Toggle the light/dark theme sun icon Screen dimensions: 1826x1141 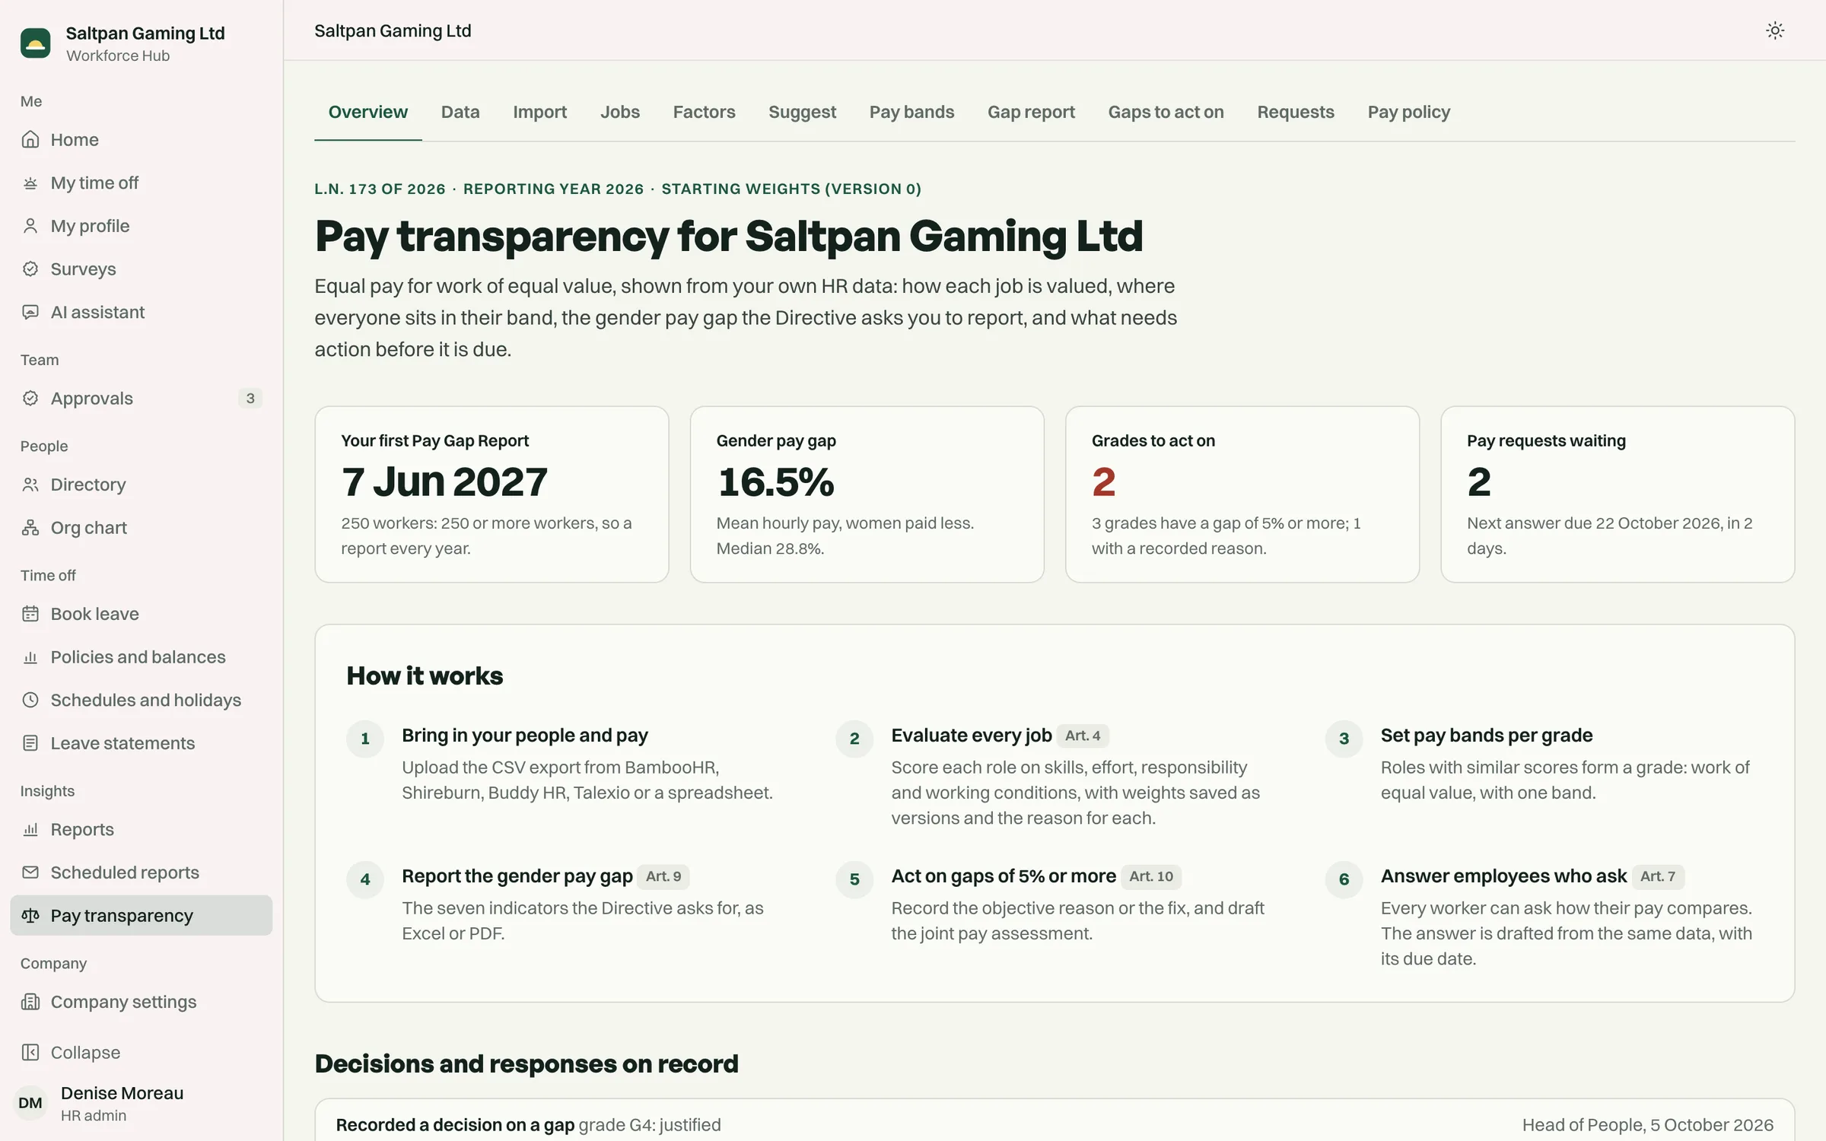pyautogui.click(x=1775, y=30)
